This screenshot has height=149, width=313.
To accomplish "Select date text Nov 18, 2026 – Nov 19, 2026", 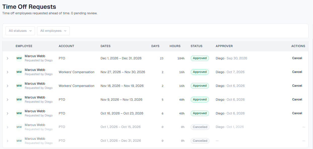I will click(122, 86).
